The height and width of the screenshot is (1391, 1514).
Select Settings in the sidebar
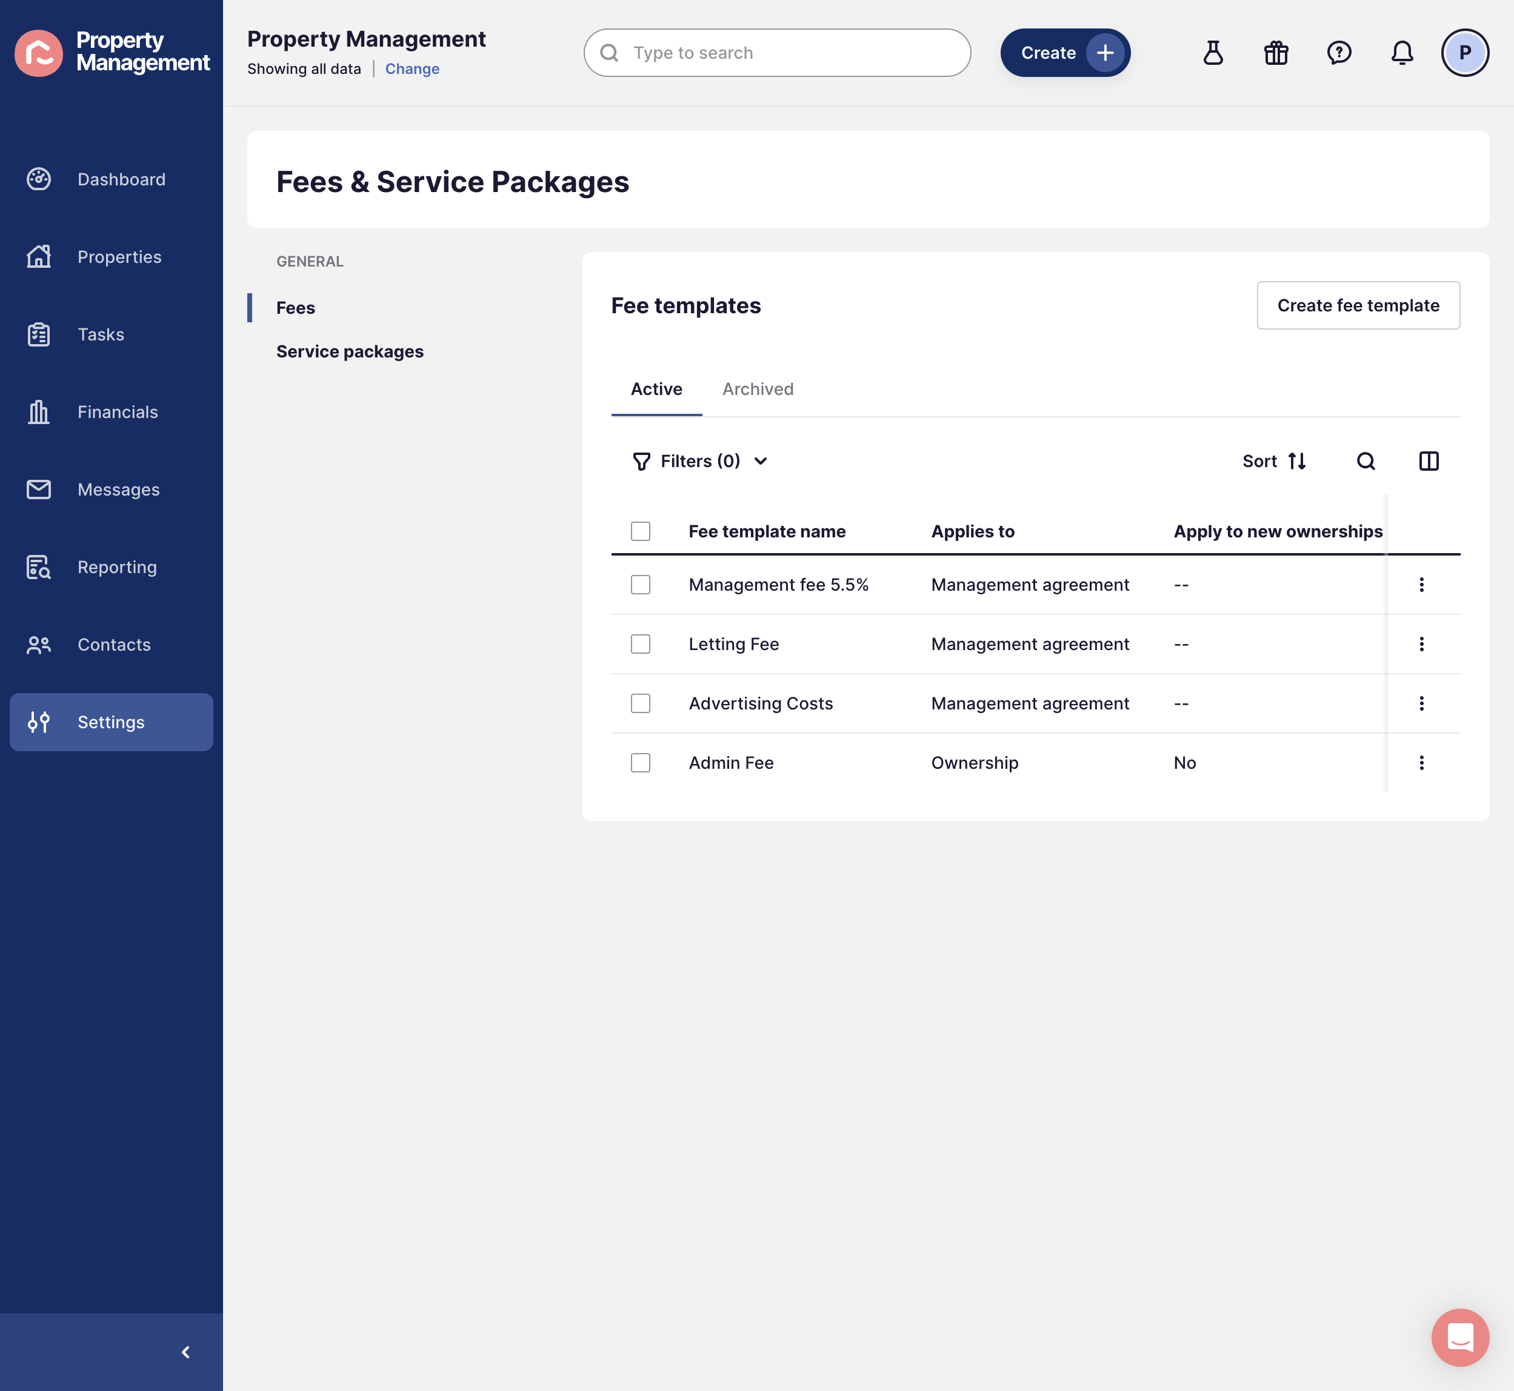[x=112, y=722]
